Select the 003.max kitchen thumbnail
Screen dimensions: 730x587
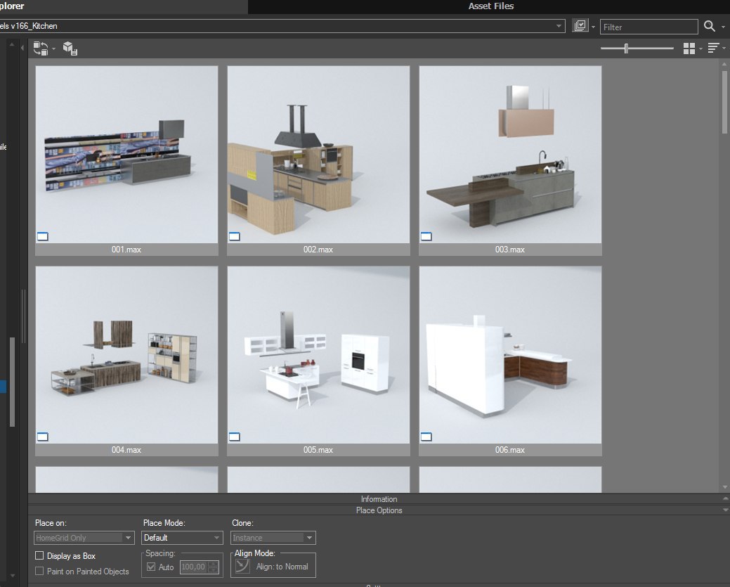point(510,154)
